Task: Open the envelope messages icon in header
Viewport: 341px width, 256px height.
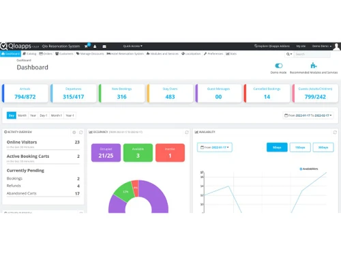Action: pos(104,46)
